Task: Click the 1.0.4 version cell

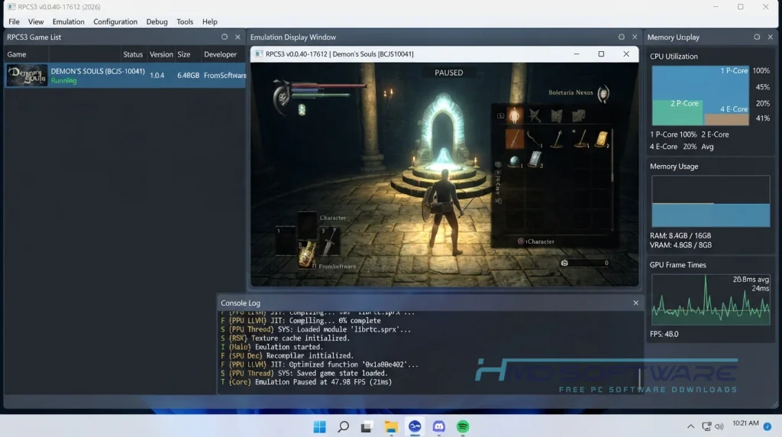Action: (157, 76)
